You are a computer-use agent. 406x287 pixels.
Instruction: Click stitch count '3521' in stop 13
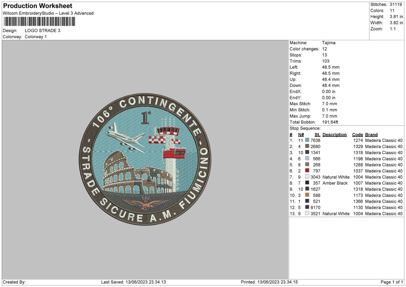tap(315, 213)
